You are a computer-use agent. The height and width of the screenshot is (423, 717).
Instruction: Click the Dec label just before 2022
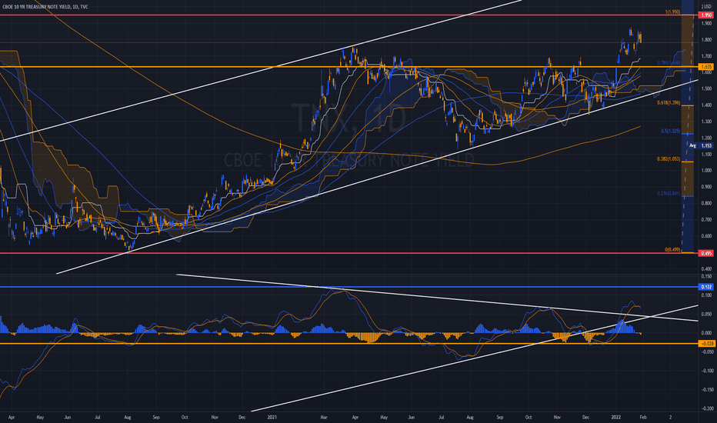[585, 417]
